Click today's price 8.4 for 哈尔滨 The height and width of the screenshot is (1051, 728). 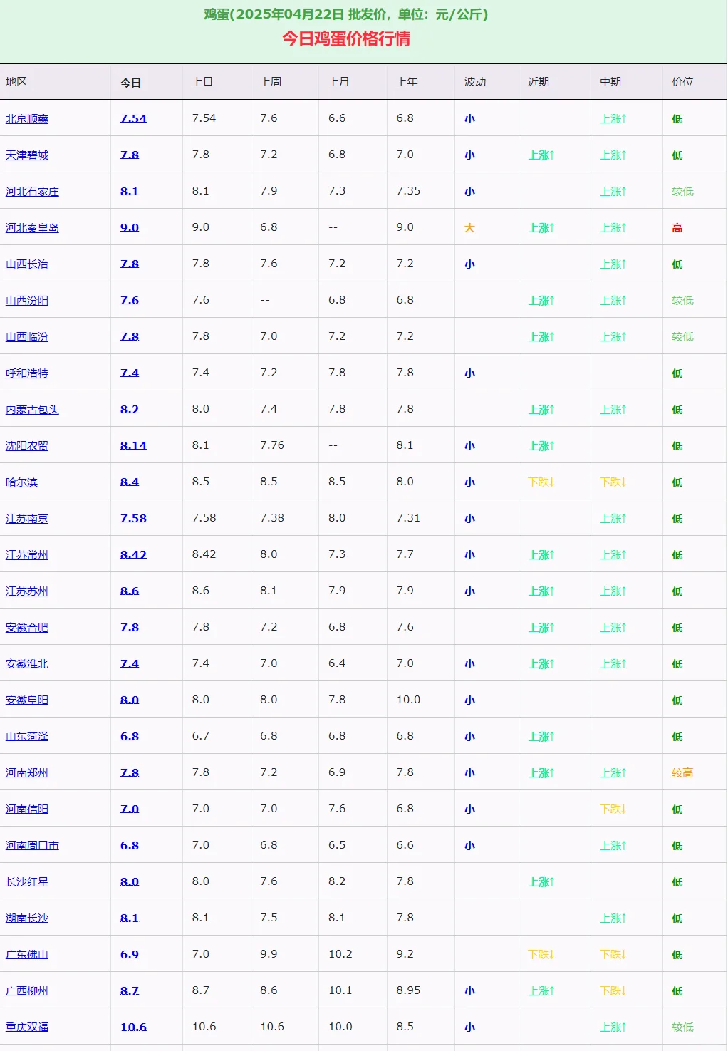click(x=130, y=482)
